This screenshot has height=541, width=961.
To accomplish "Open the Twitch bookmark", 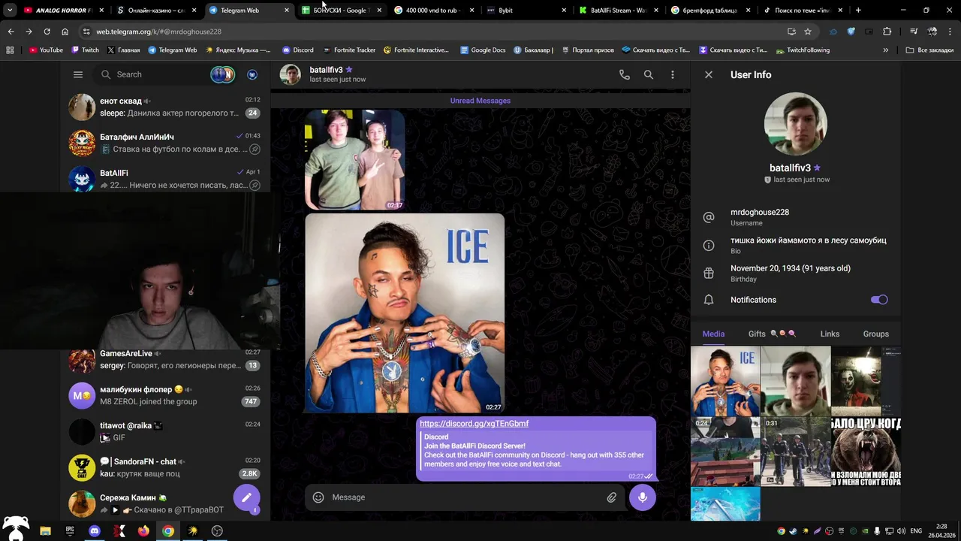I will click(x=85, y=50).
